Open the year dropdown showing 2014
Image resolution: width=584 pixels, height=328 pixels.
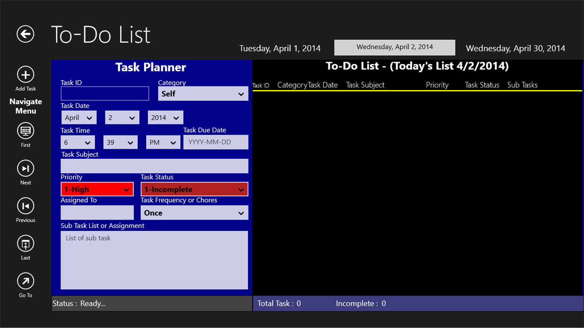pos(165,117)
